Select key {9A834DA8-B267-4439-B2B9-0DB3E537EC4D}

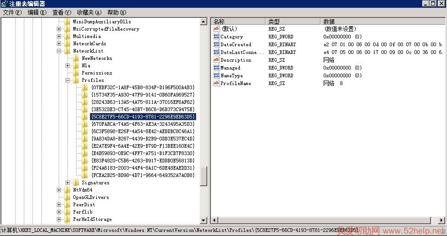[x=143, y=139]
